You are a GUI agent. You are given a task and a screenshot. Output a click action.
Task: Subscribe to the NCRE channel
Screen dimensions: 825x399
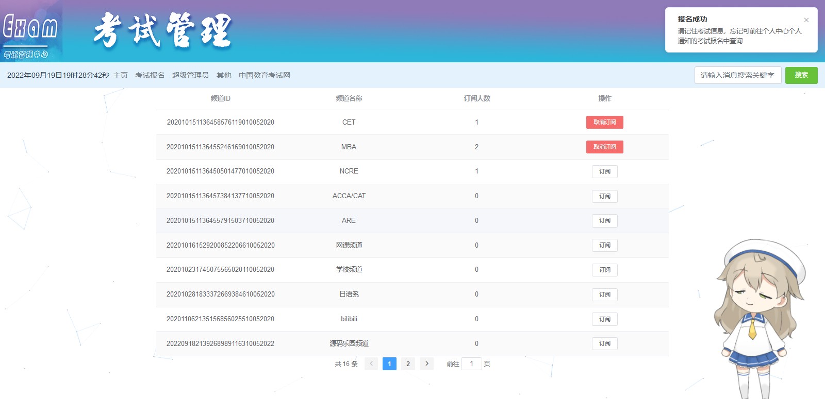coord(604,171)
